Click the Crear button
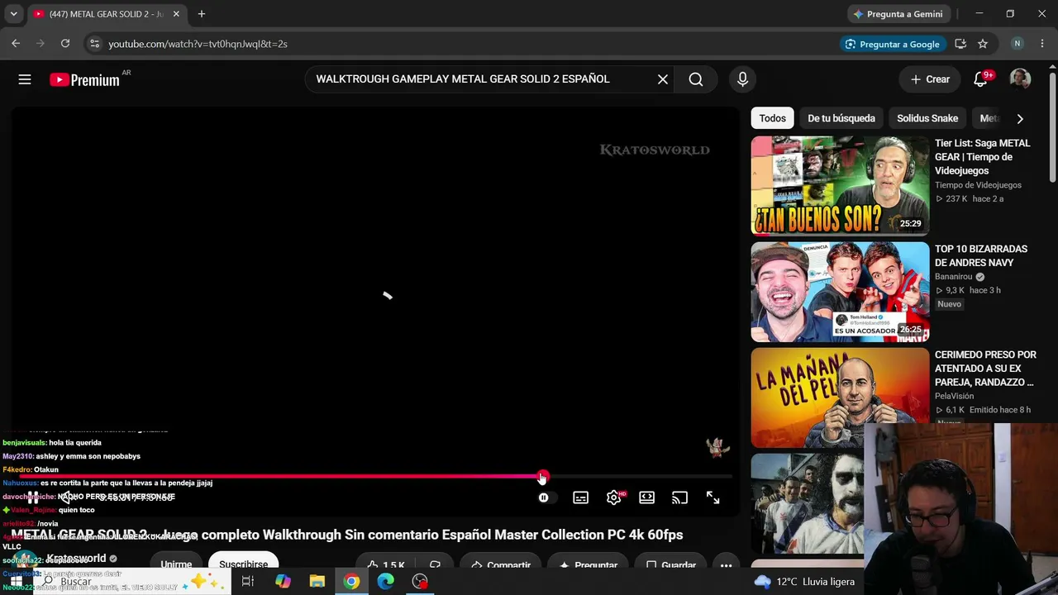The height and width of the screenshot is (595, 1058). pyautogui.click(x=930, y=79)
